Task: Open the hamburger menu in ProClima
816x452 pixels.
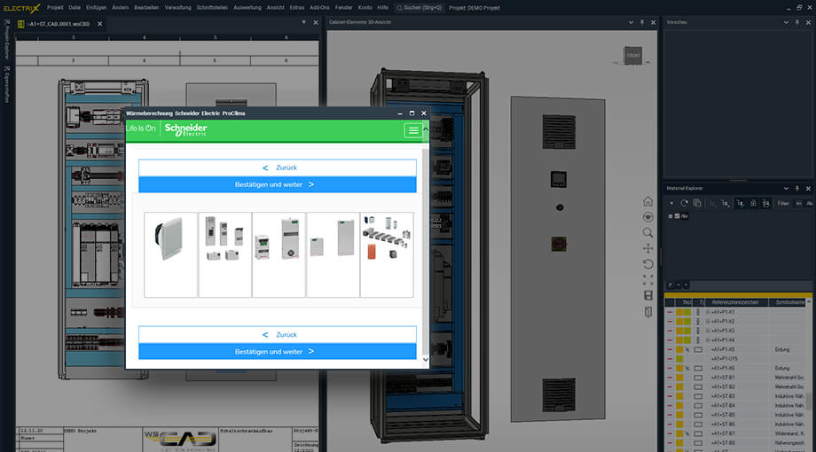Action: 412,130
